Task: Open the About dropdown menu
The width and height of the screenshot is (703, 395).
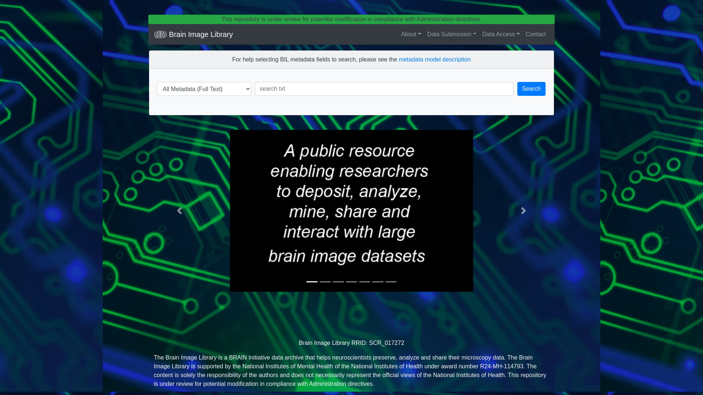Action: 411,34
